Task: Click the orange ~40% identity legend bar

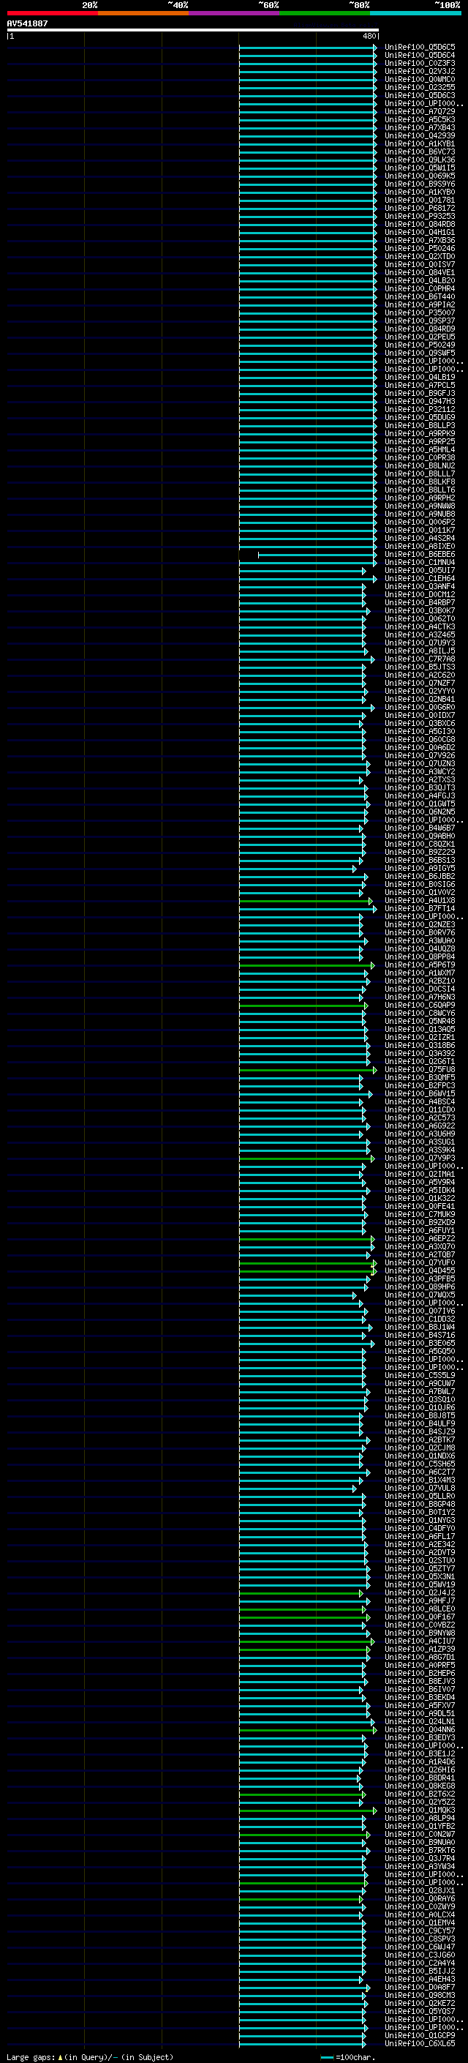Action: point(143,13)
